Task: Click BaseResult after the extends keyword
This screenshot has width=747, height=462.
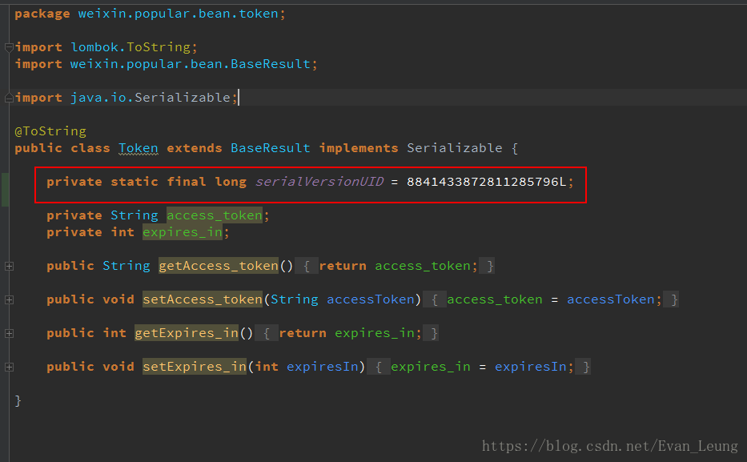Action: pos(271,148)
